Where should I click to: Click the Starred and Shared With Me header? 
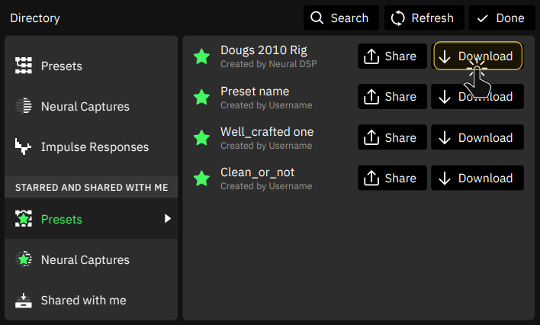click(x=92, y=187)
